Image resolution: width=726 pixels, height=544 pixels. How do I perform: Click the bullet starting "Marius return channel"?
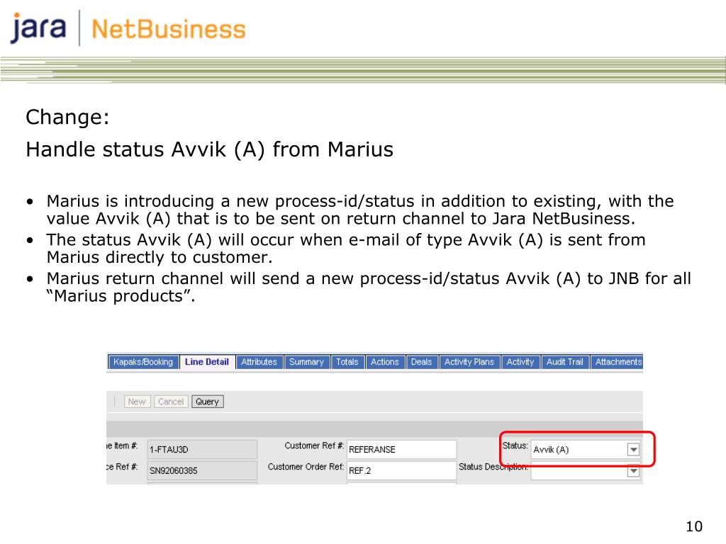coord(369,288)
